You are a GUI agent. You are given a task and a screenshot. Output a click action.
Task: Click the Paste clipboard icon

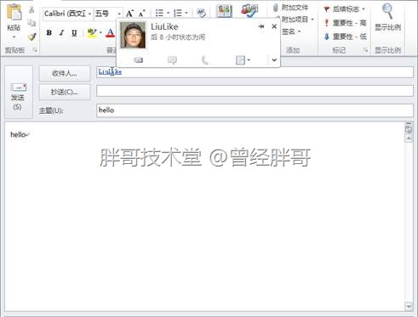pyautogui.click(x=14, y=12)
